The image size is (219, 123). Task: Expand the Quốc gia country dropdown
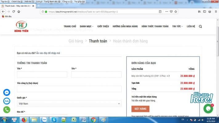click(69, 104)
